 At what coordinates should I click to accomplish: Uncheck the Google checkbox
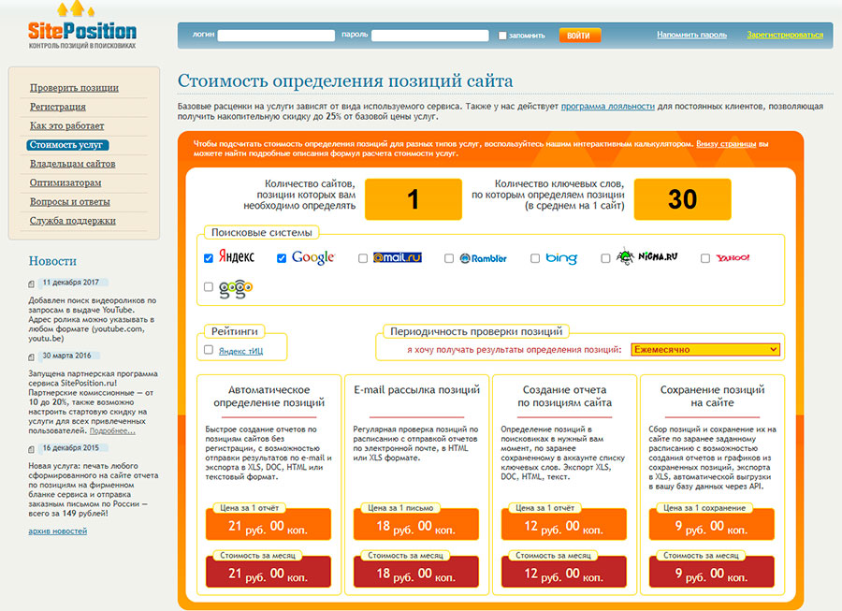click(282, 258)
